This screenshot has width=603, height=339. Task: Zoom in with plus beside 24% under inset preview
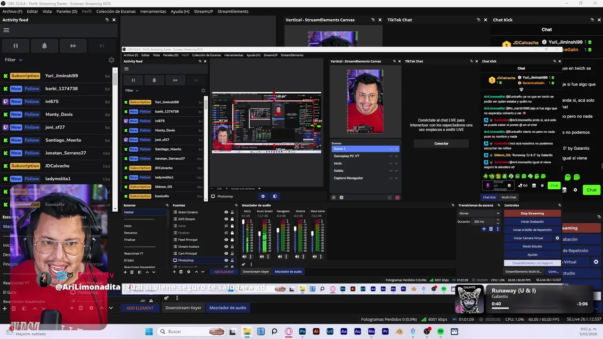tap(228, 188)
